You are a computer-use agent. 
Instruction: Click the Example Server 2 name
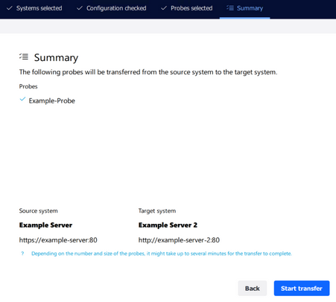pos(168,225)
